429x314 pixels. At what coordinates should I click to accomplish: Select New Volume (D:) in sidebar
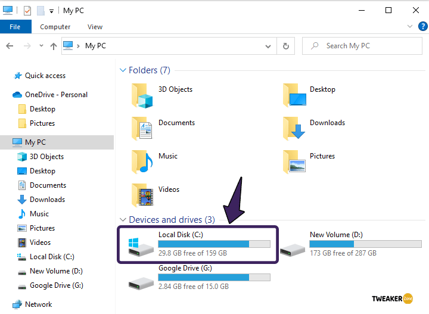(50, 271)
